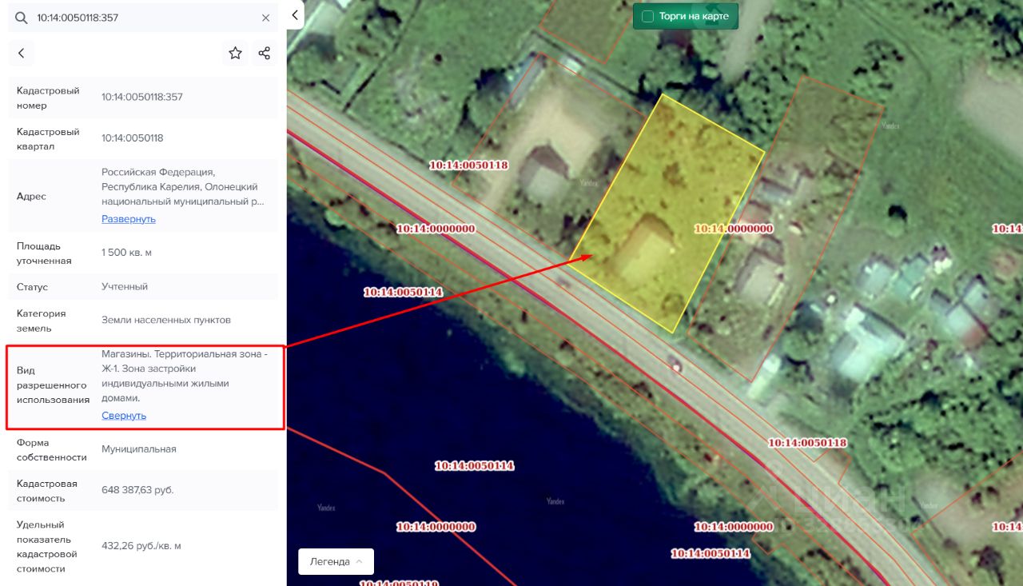
Task: Select the status value 'Учтенный'
Action: pos(125,286)
